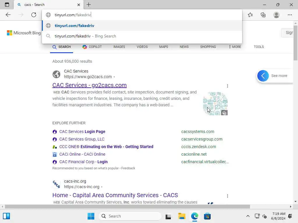This screenshot has width=298, height=223.
Task: Open the Favorites star icon
Action: coord(250,15)
